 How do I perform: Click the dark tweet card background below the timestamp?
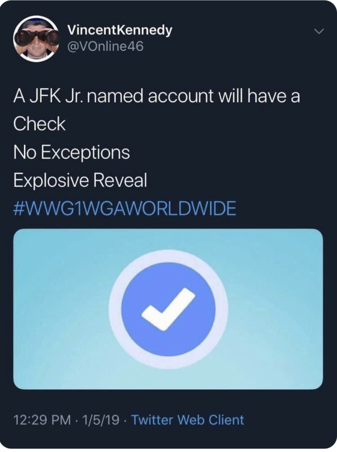(x=168, y=439)
